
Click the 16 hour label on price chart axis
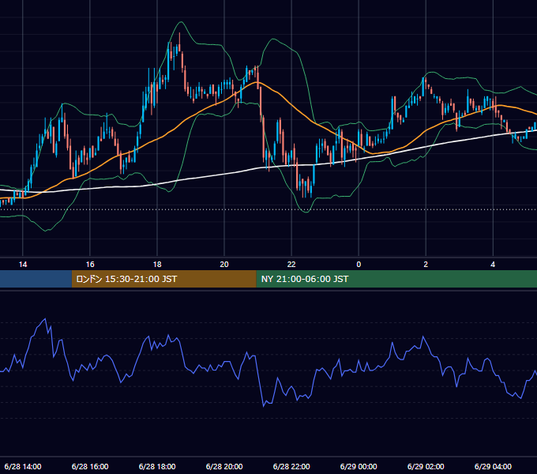click(x=90, y=265)
